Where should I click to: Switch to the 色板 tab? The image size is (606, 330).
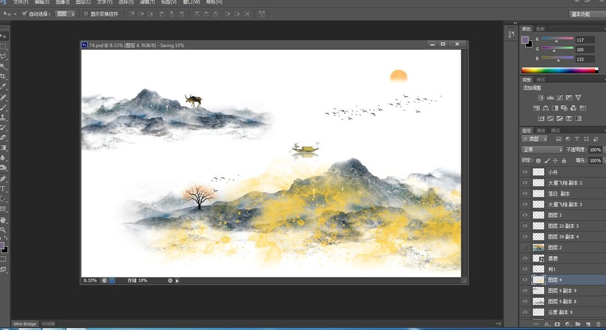541,29
